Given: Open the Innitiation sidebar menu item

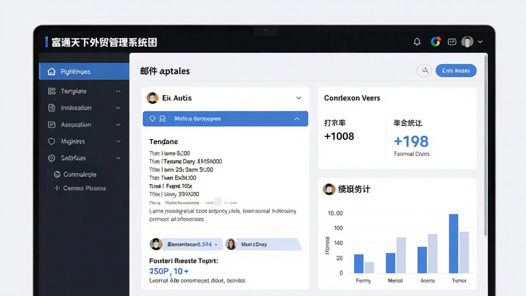Looking at the screenshot, I should coord(84,108).
